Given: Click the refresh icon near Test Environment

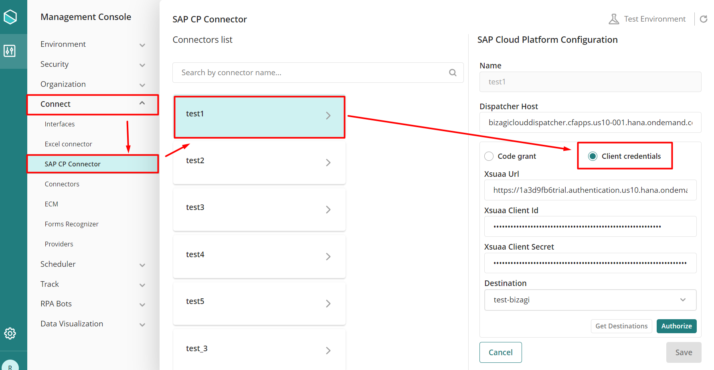Looking at the screenshot, I should [x=704, y=19].
